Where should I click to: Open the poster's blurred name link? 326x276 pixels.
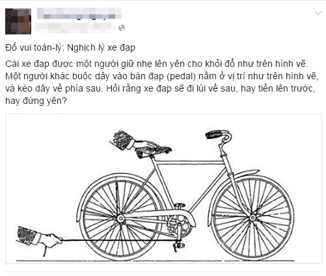[x=79, y=14]
